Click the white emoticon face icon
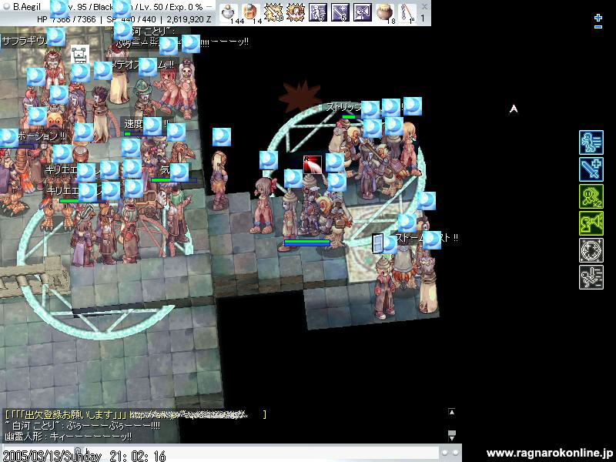Viewport: 616px width, 462px height. coord(80,54)
